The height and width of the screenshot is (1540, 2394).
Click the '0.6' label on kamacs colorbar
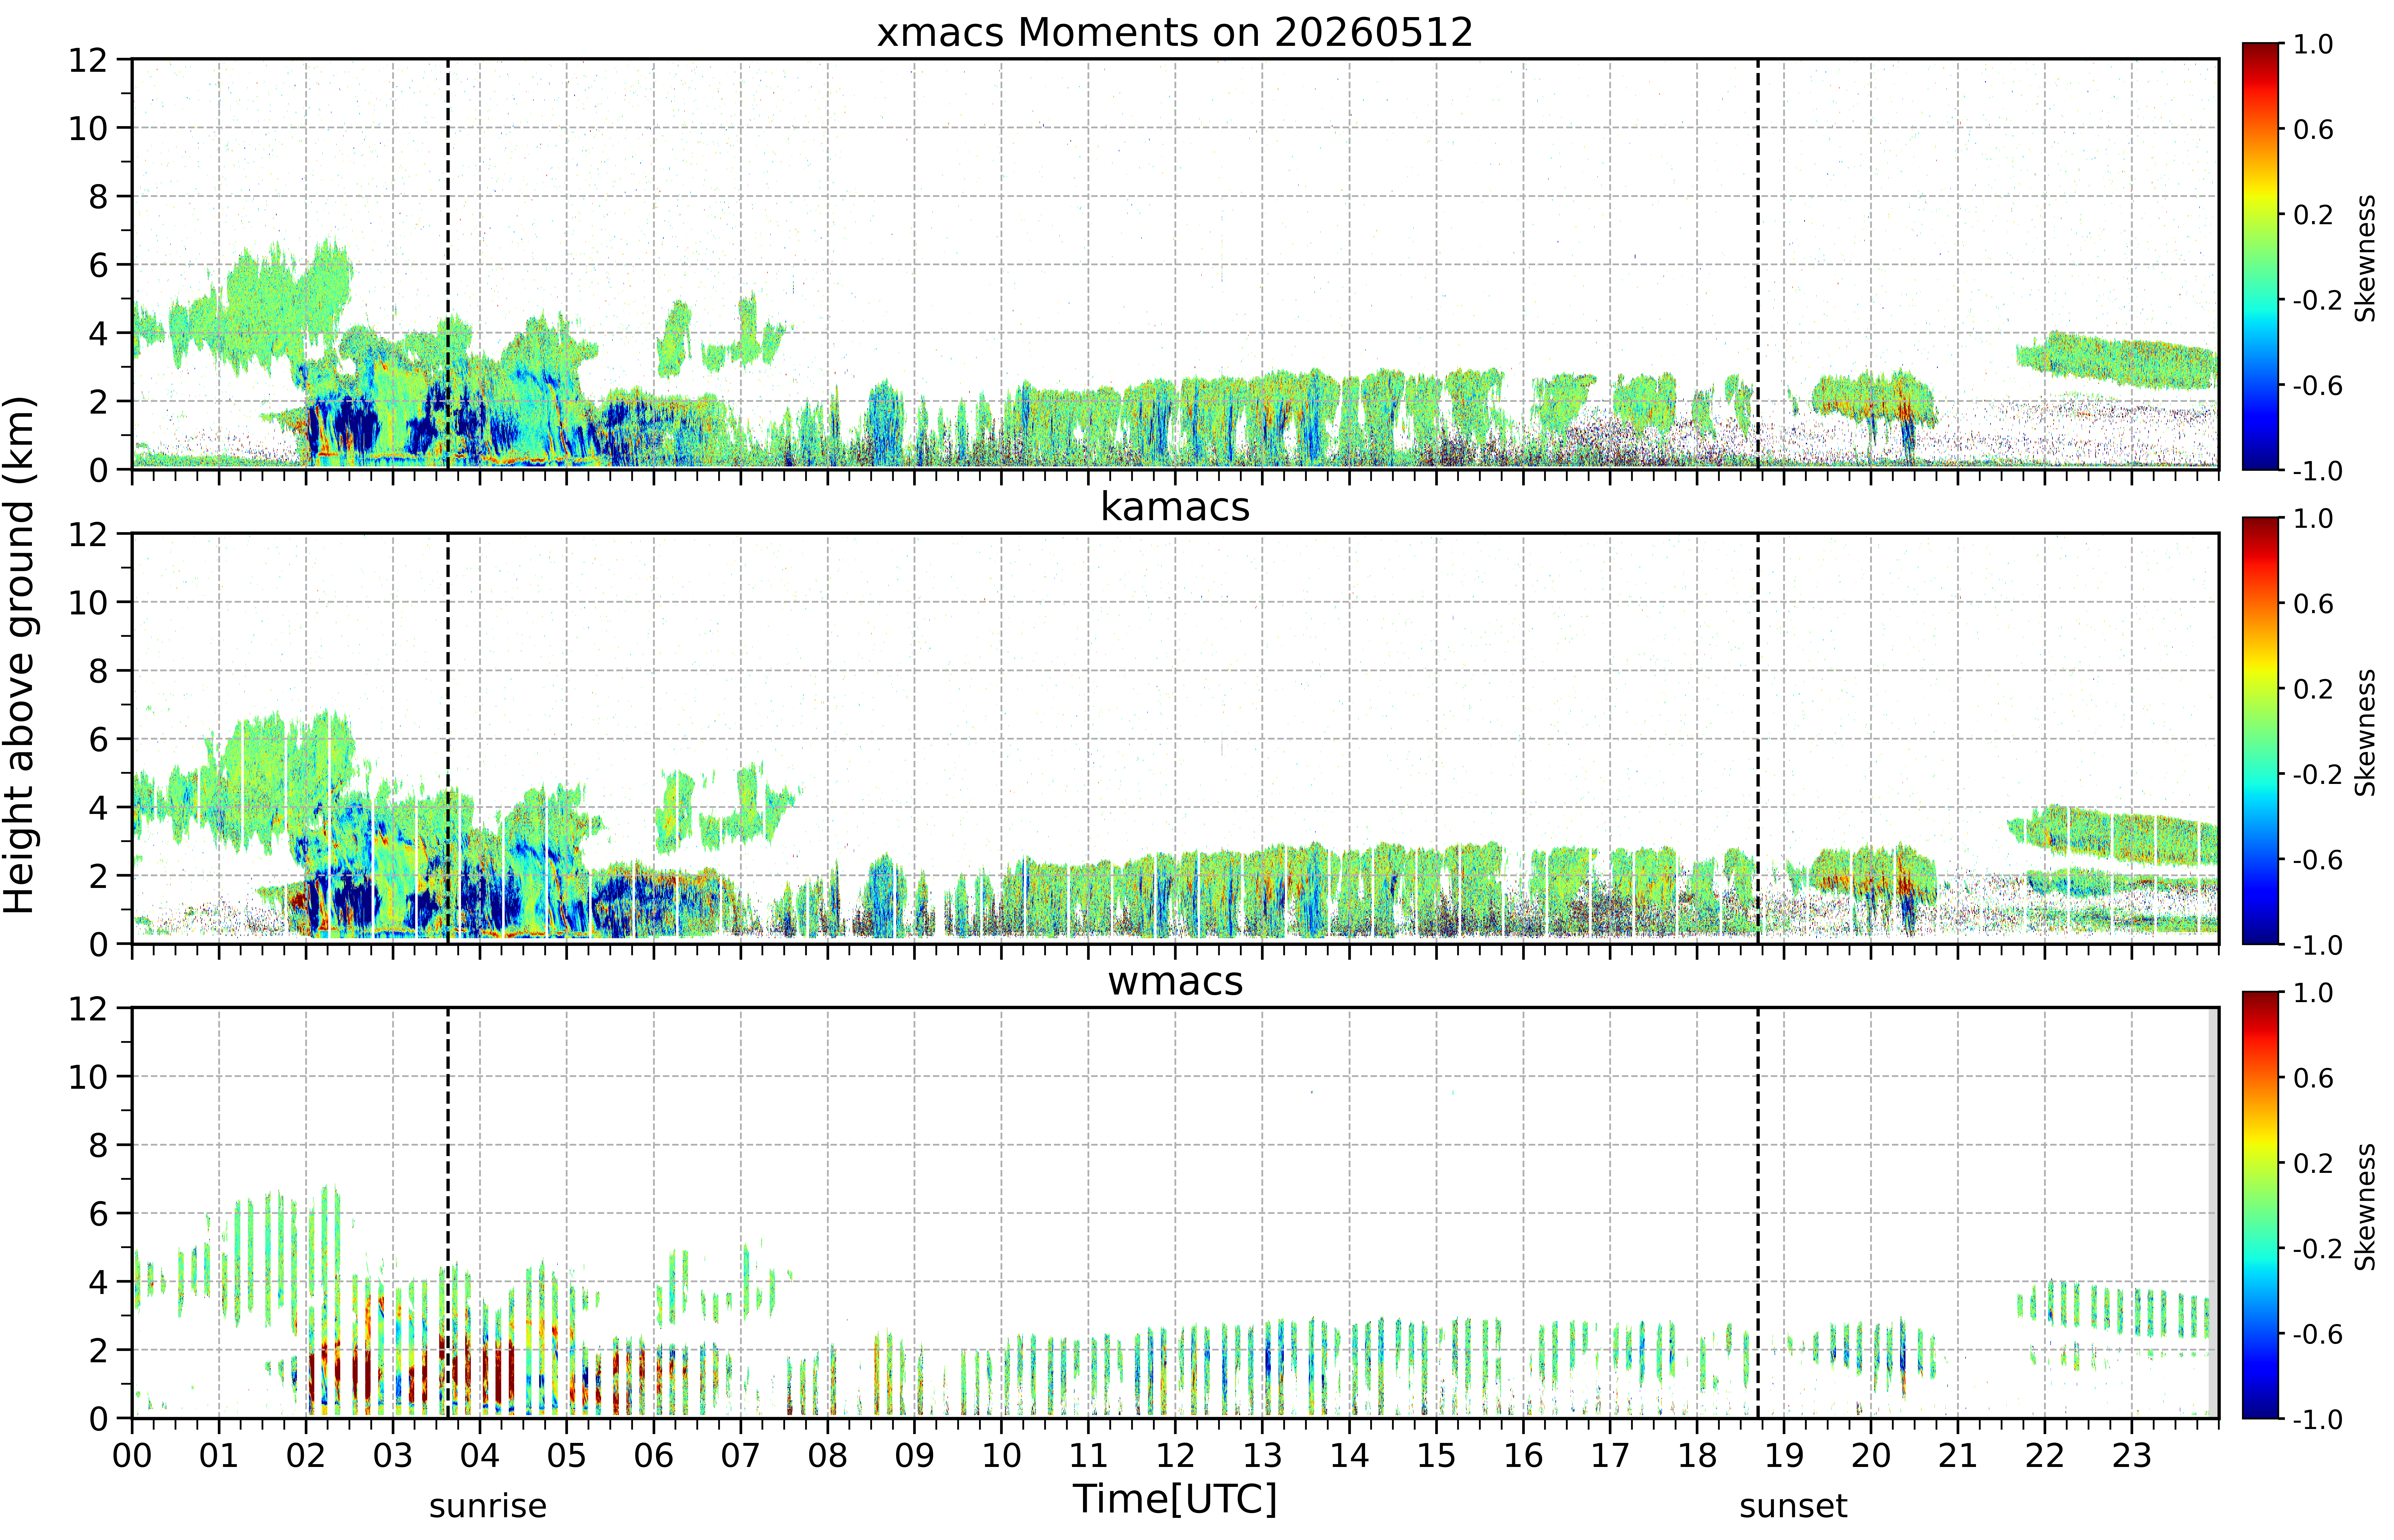(x=2313, y=603)
